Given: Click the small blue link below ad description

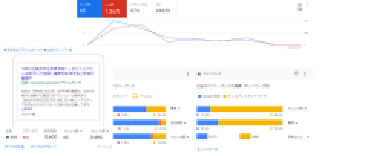Looking at the screenshot, I should click(x=28, y=114).
